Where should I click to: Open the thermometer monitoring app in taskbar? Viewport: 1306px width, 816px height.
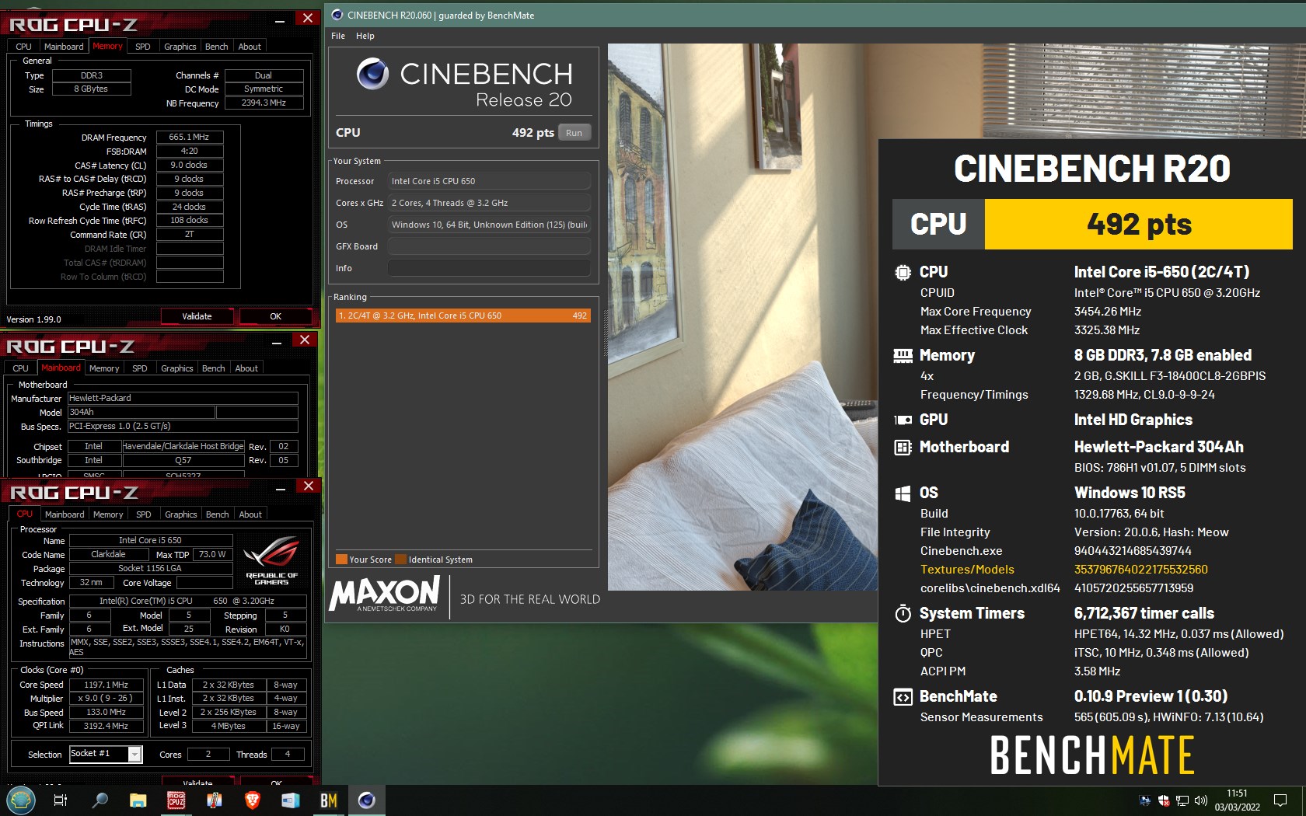(x=215, y=800)
